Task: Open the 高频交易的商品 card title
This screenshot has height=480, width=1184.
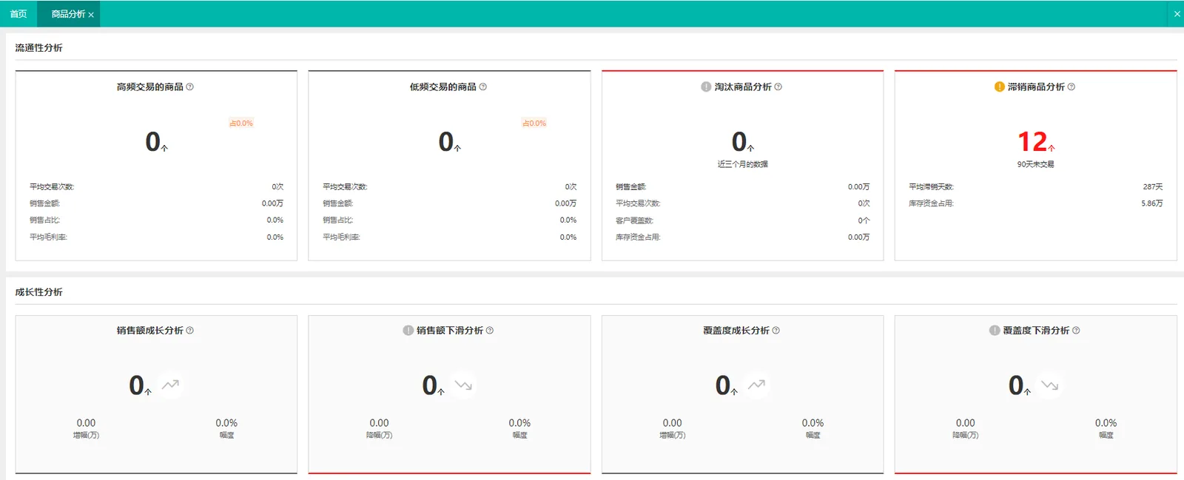Action: [x=150, y=87]
